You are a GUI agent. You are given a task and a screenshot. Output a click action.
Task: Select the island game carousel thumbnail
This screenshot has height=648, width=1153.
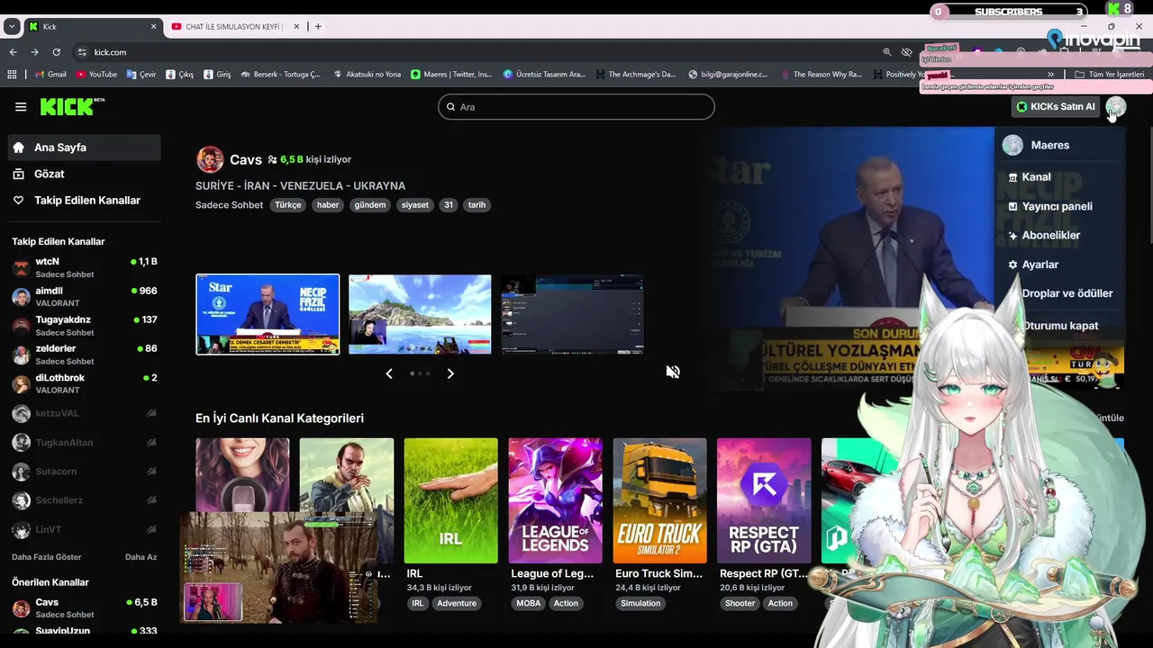pos(420,314)
